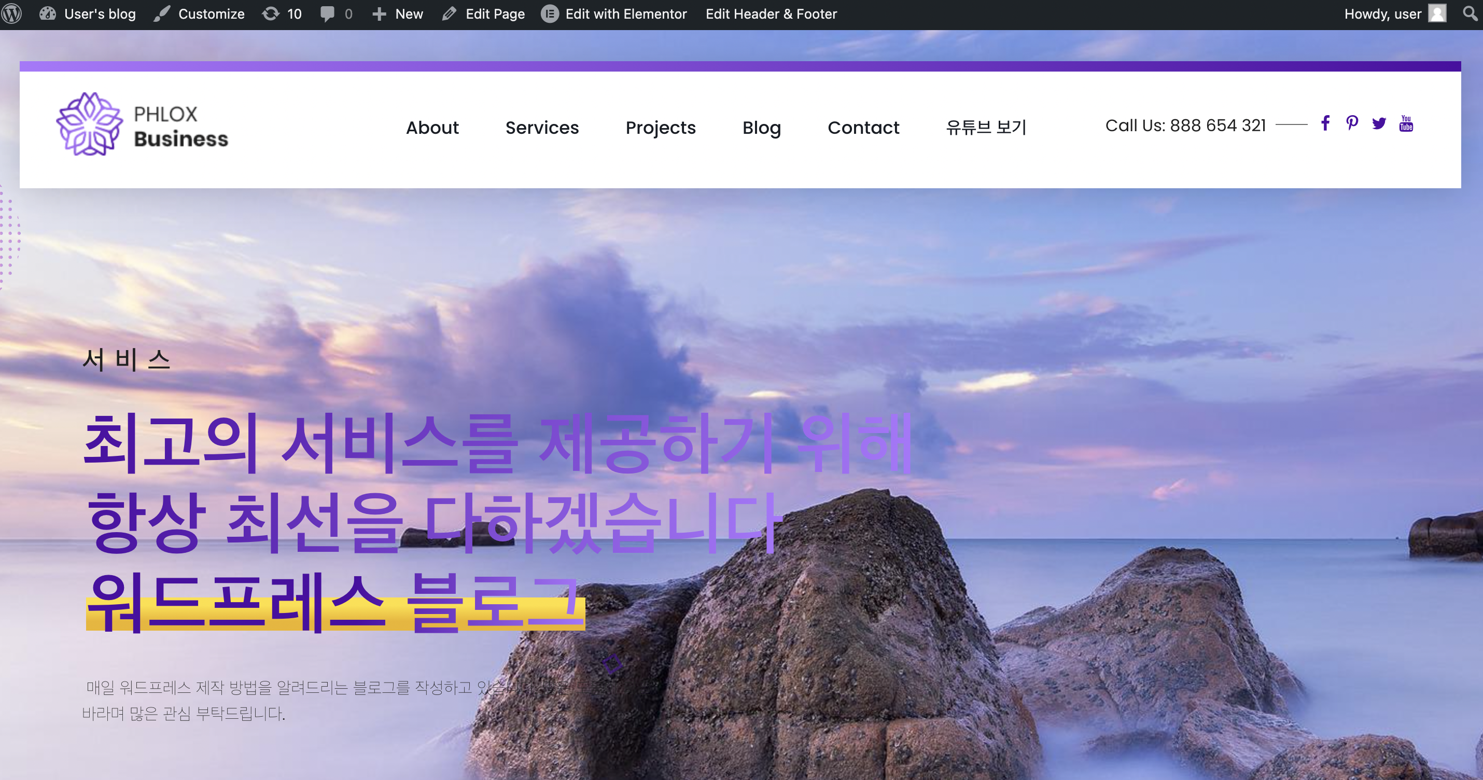Open the YouTube social icon
The image size is (1483, 780).
point(1406,123)
